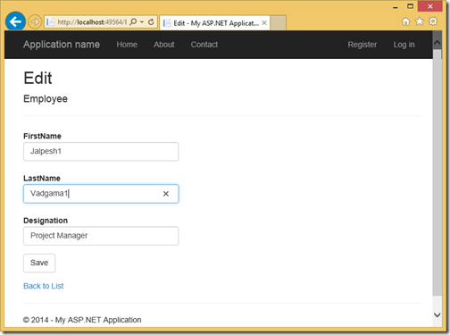Go back with the browser back arrow
This screenshot has height=335, width=450.
(15, 21)
